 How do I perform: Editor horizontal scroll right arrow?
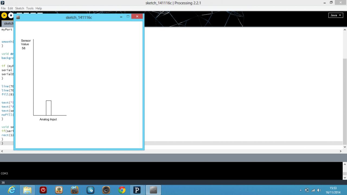[x=341, y=151]
